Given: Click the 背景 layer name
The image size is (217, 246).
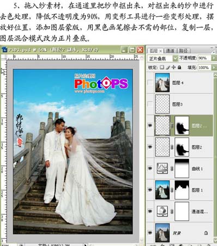Looking at the screenshot, I should pos(177,233).
